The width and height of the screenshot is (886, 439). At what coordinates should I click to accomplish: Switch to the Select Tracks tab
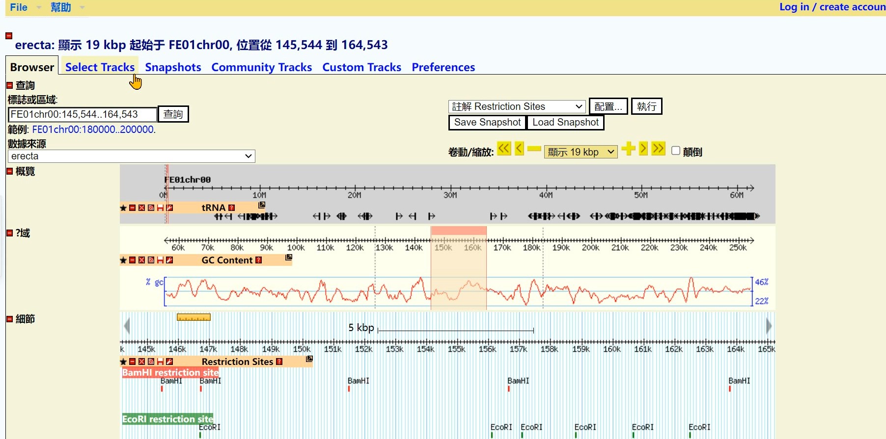click(x=100, y=67)
